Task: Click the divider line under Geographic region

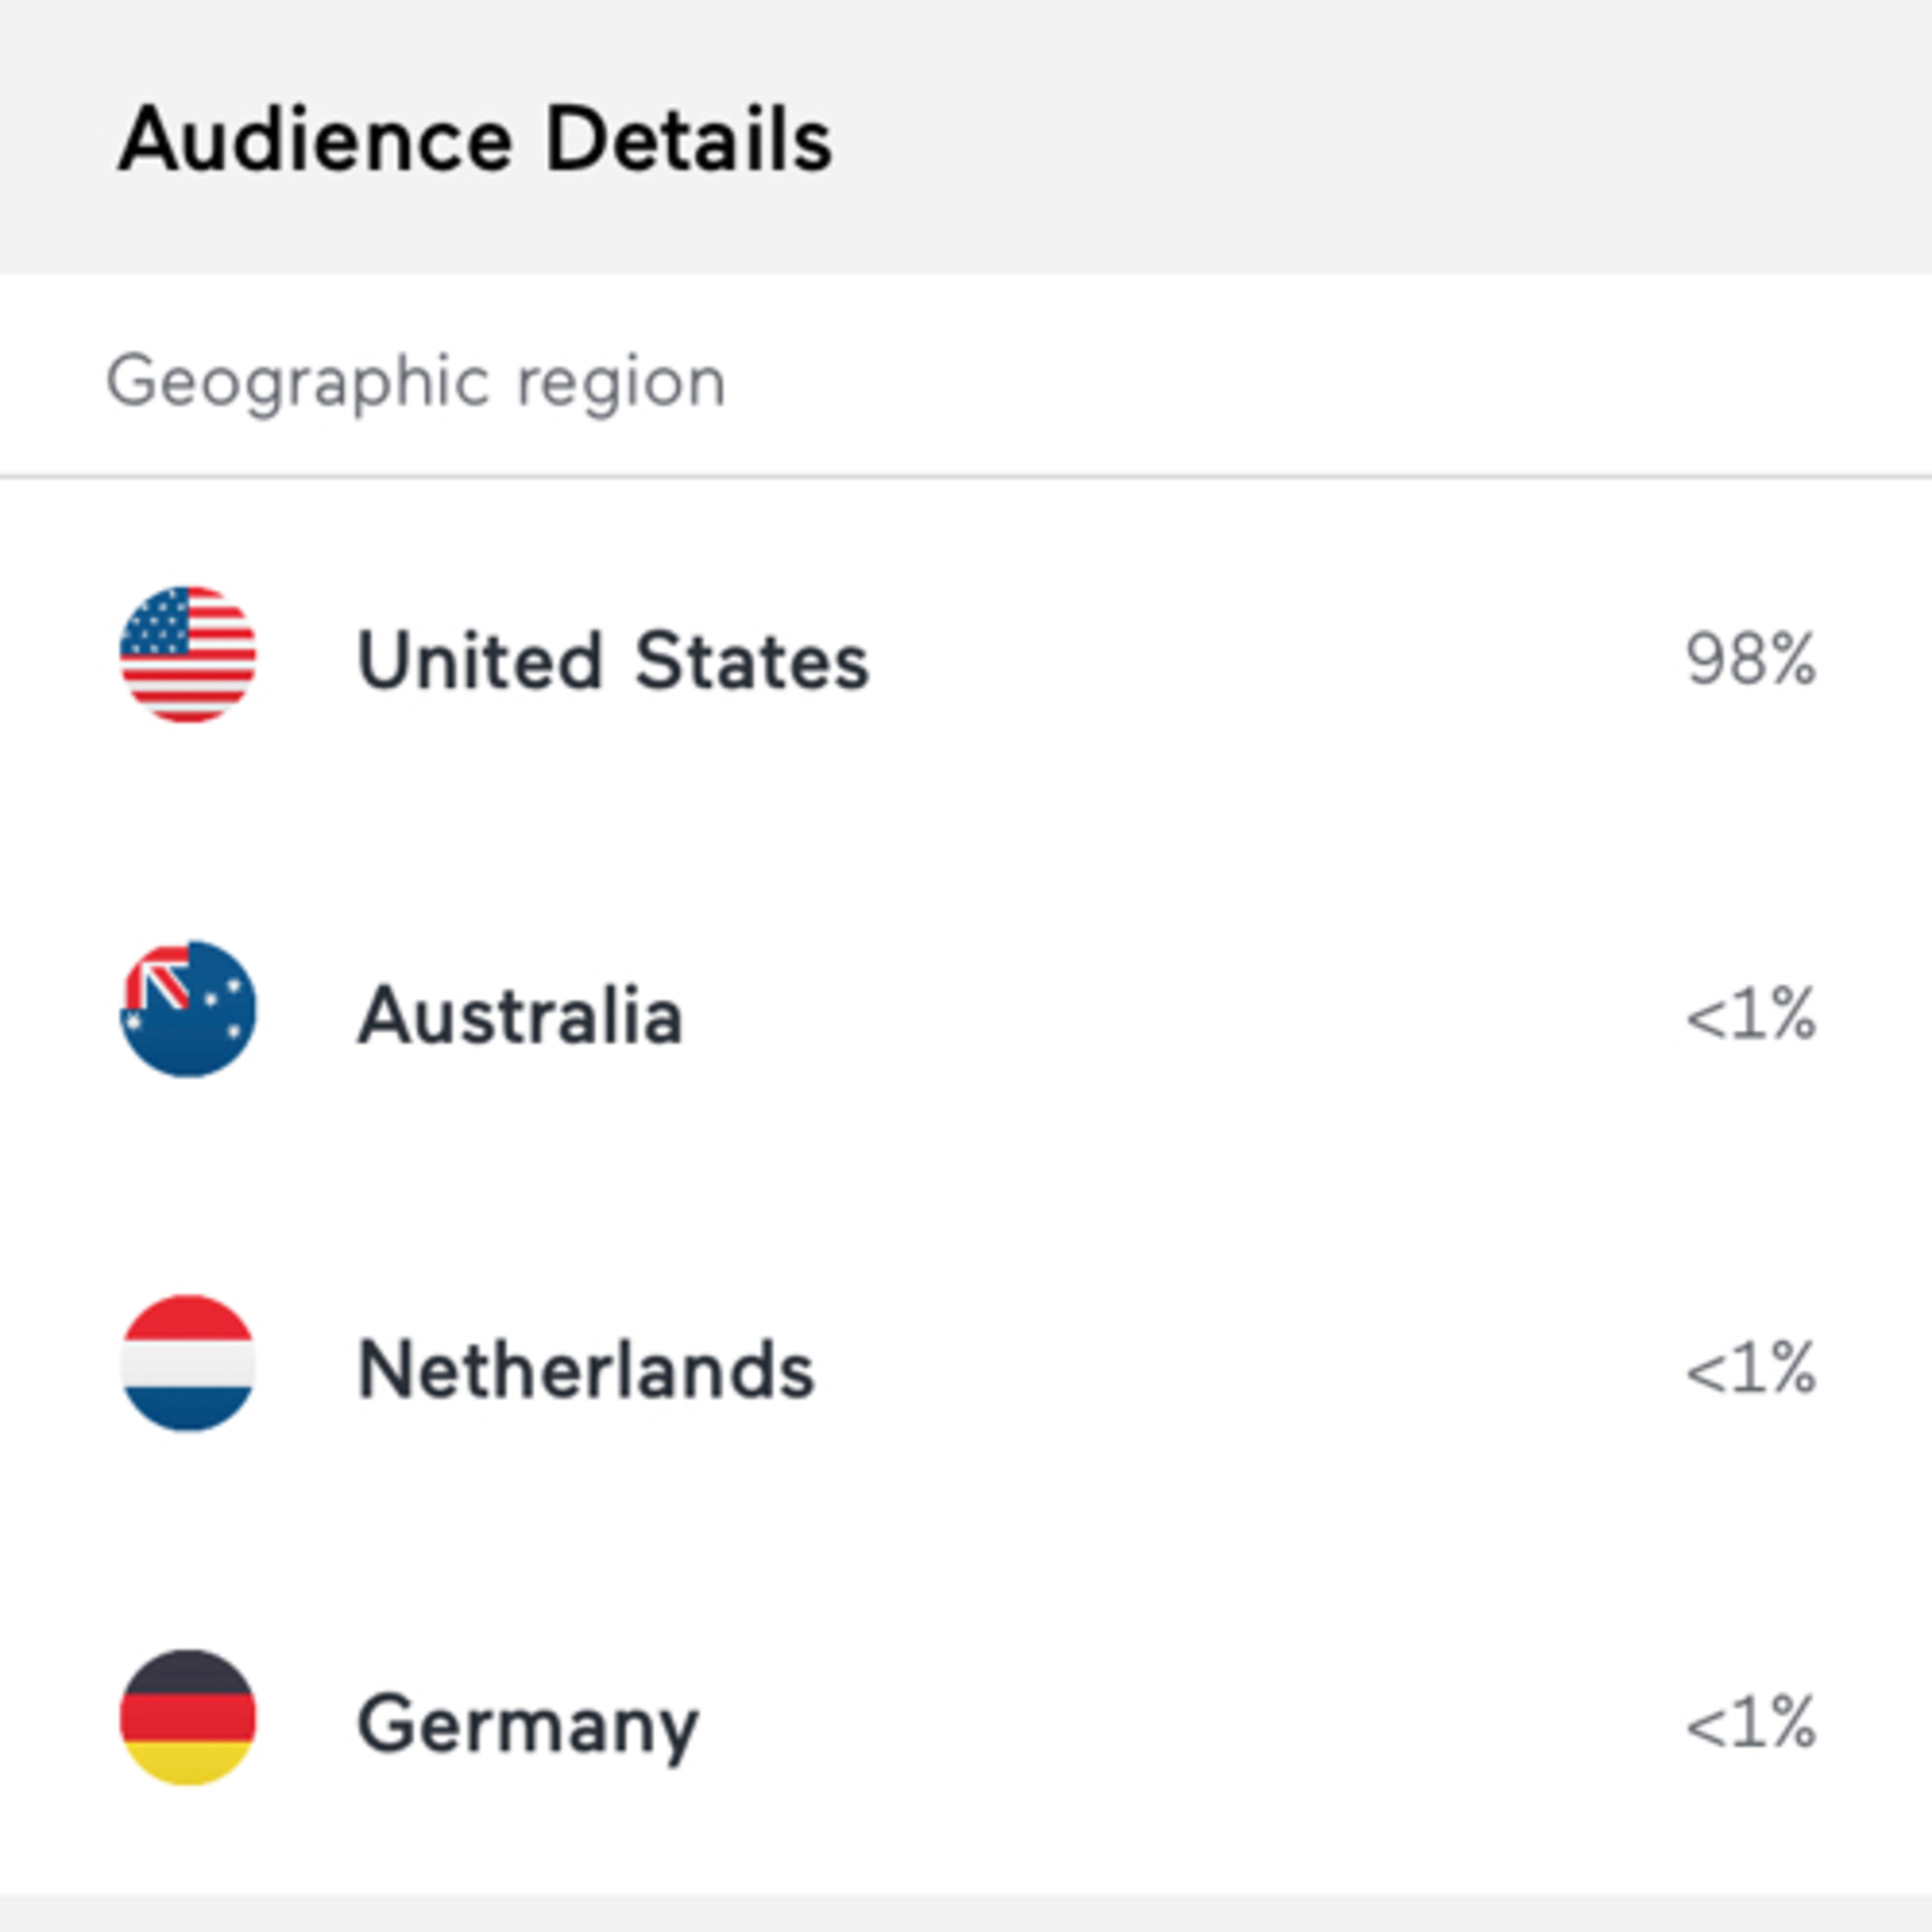Action: 966,477
